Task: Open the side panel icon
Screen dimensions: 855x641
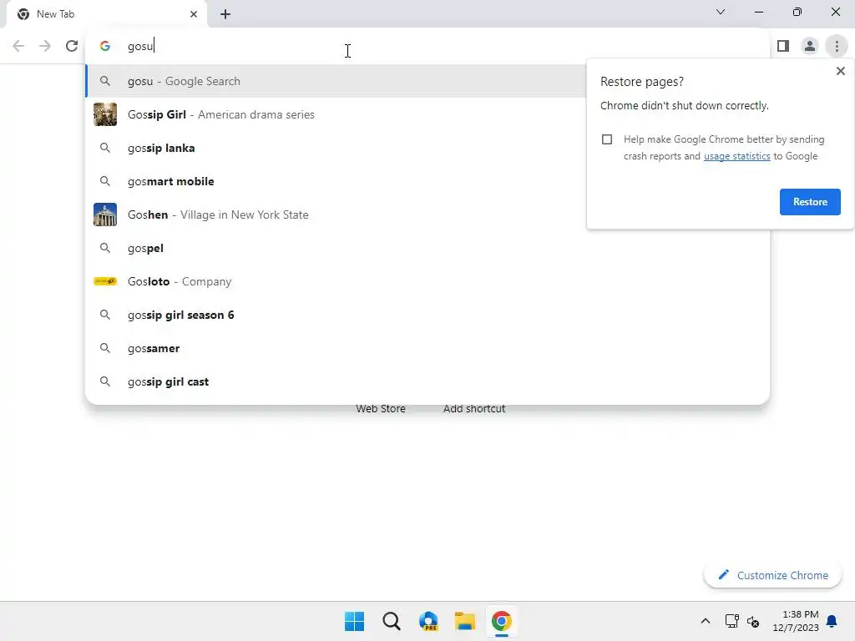Action: (783, 46)
